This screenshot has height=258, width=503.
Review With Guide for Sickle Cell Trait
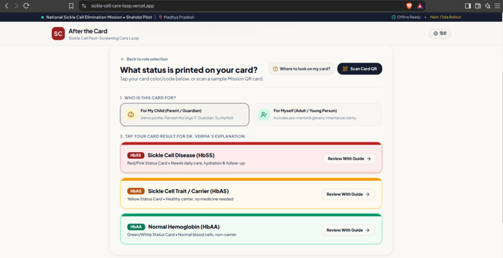[x=348, y=194]
